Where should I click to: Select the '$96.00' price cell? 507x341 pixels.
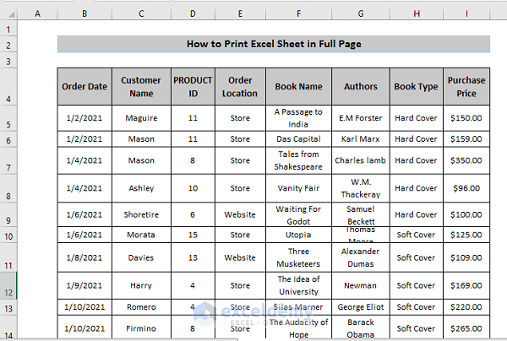coord(466,188)
